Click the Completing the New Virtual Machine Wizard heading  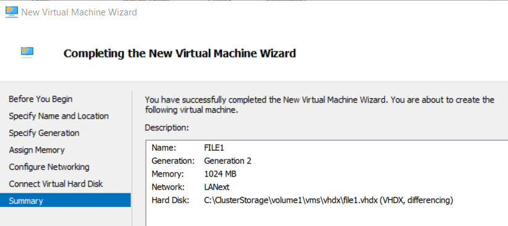pyautogui.click(x=180, y=53)
